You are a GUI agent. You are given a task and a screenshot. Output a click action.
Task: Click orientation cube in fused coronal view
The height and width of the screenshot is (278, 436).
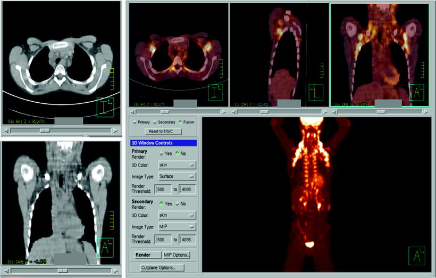click(417, 93)
